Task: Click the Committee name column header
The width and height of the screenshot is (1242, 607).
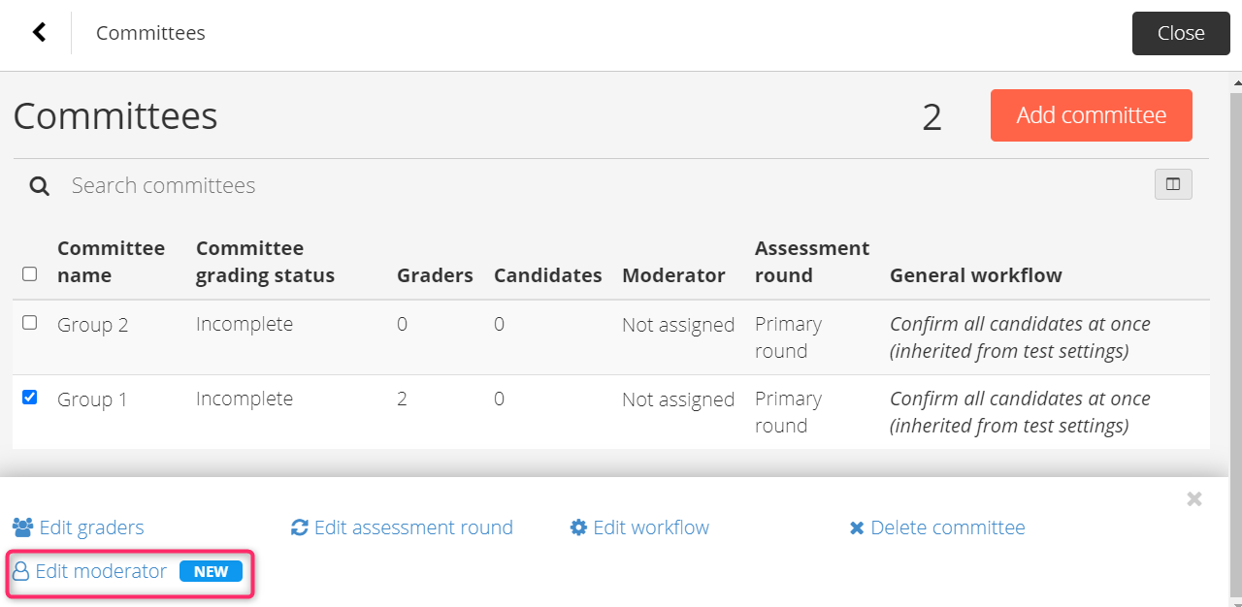Action: pos(112,262)
